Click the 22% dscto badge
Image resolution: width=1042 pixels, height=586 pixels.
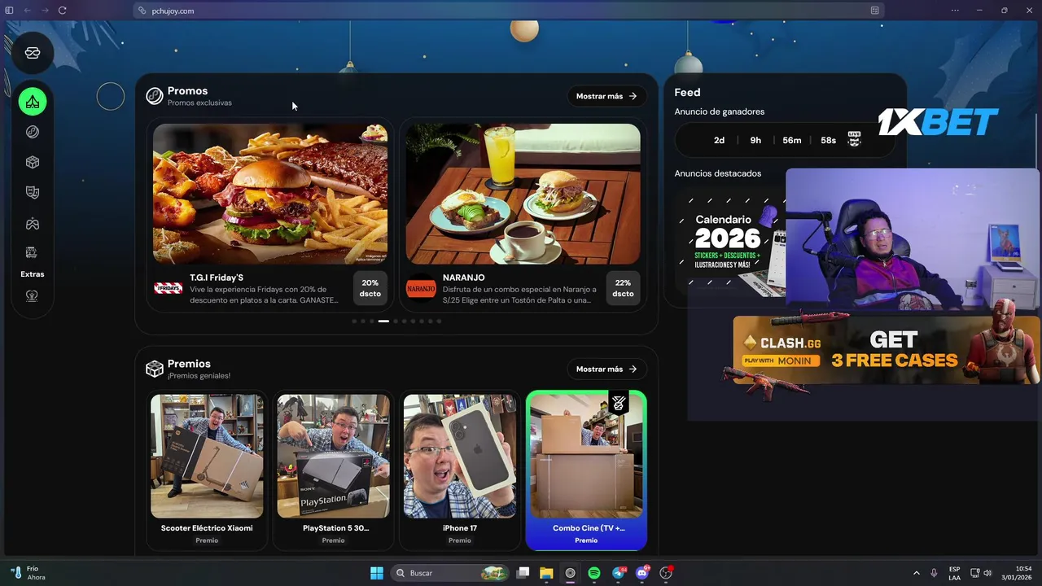point(623,288)
